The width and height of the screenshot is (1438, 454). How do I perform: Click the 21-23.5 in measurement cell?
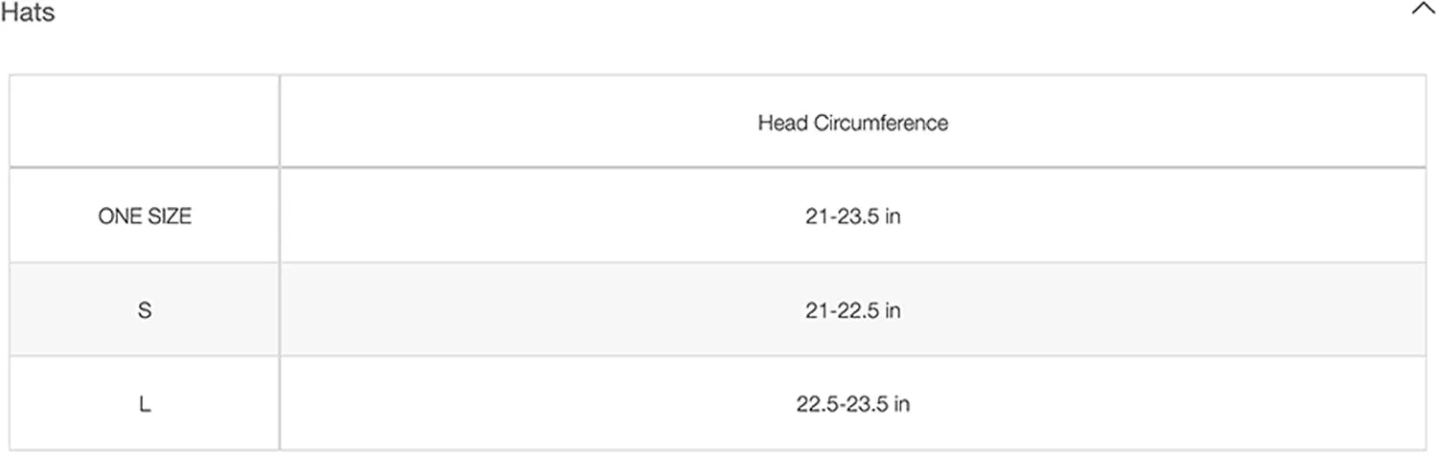point(852,216)
